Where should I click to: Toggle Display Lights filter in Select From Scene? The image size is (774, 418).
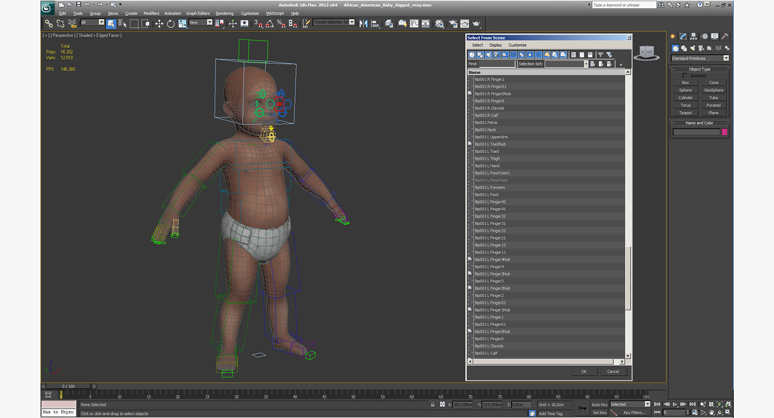[488, 55]
